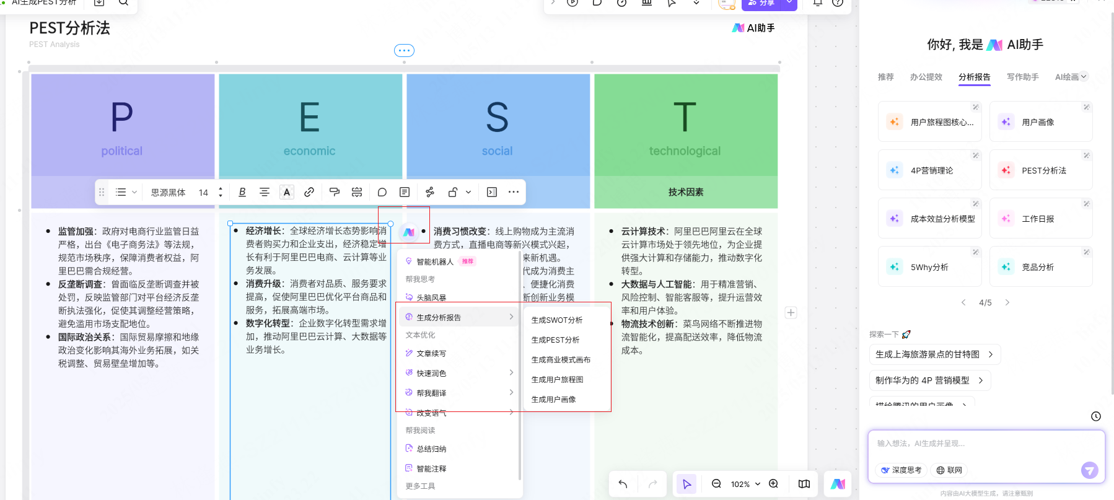Click the connector line icon in toolbar

[430, 192]
